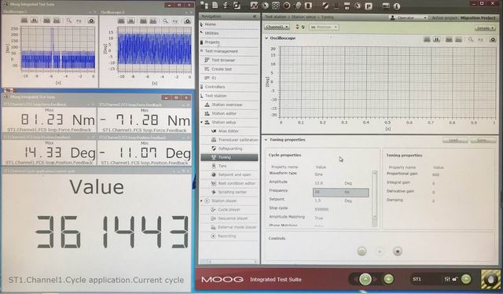Collapse the Tuning properties section
This screenshot has height=294, width=503.
[x=266, y=140]
